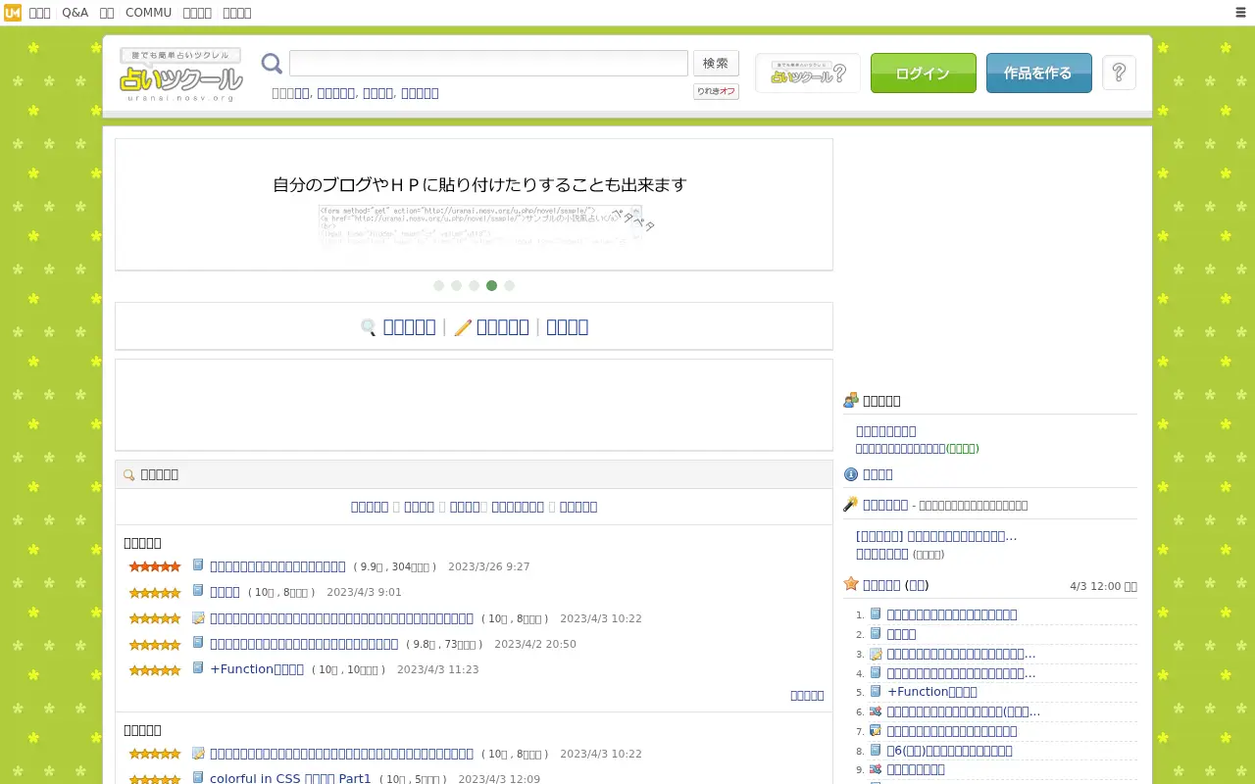Select the third carousel dot
This screenshot has width=1255, height=784.
coord(475,286)
